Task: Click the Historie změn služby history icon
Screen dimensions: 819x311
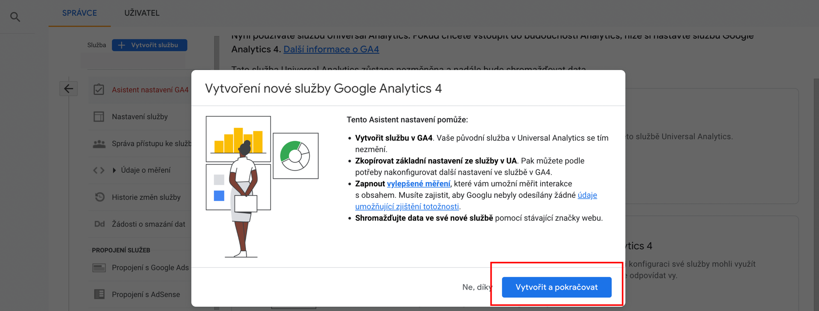Action: (x=99, y=197)
